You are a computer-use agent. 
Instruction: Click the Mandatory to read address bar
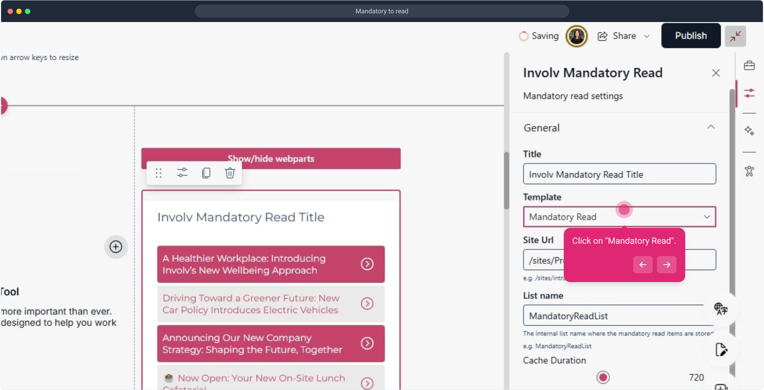[x=382, y=11]
